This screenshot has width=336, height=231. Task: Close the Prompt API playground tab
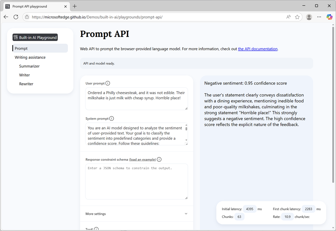(x=66, y=6)
